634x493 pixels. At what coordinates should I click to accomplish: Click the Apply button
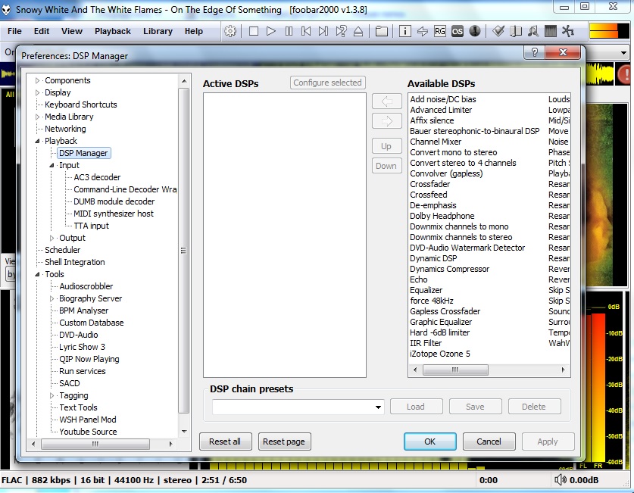pyautogui.click(x=548, y=442)
